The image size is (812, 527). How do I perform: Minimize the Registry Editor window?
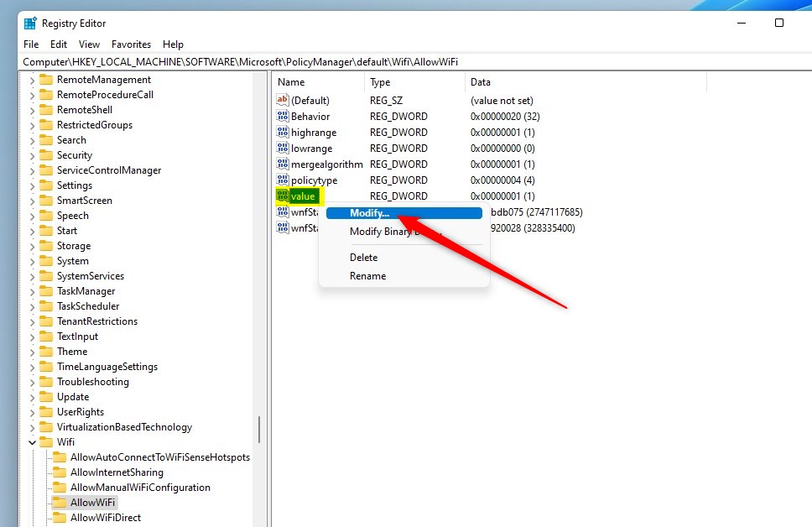(x=742, y=23)
